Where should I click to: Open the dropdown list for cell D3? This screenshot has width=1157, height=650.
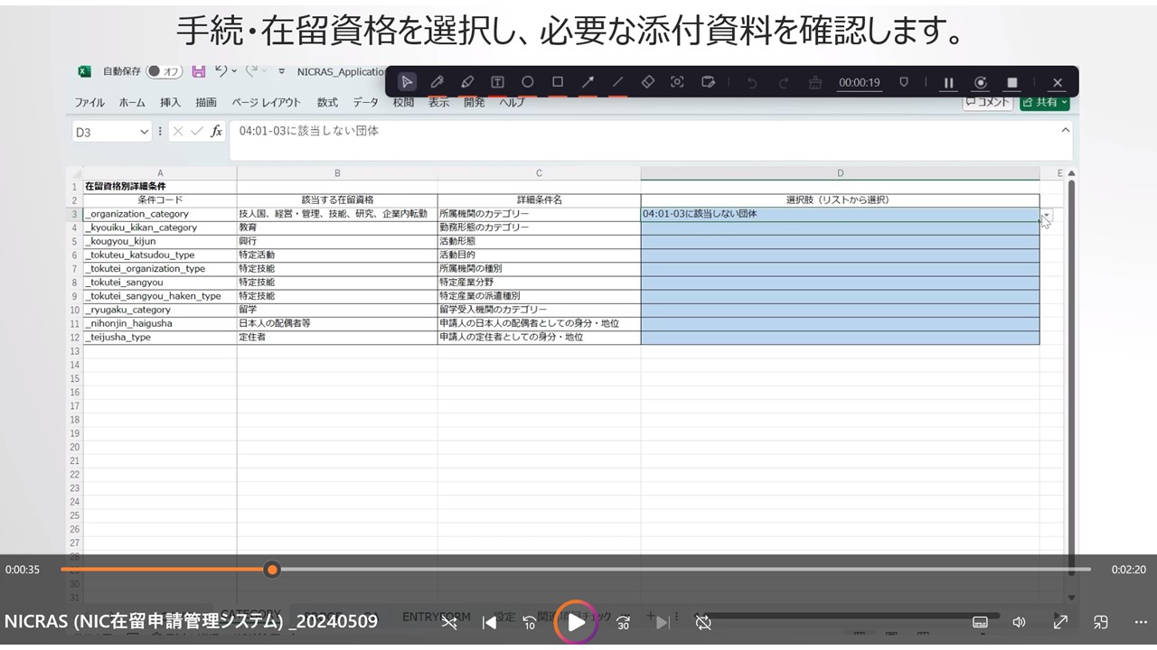1046,216
